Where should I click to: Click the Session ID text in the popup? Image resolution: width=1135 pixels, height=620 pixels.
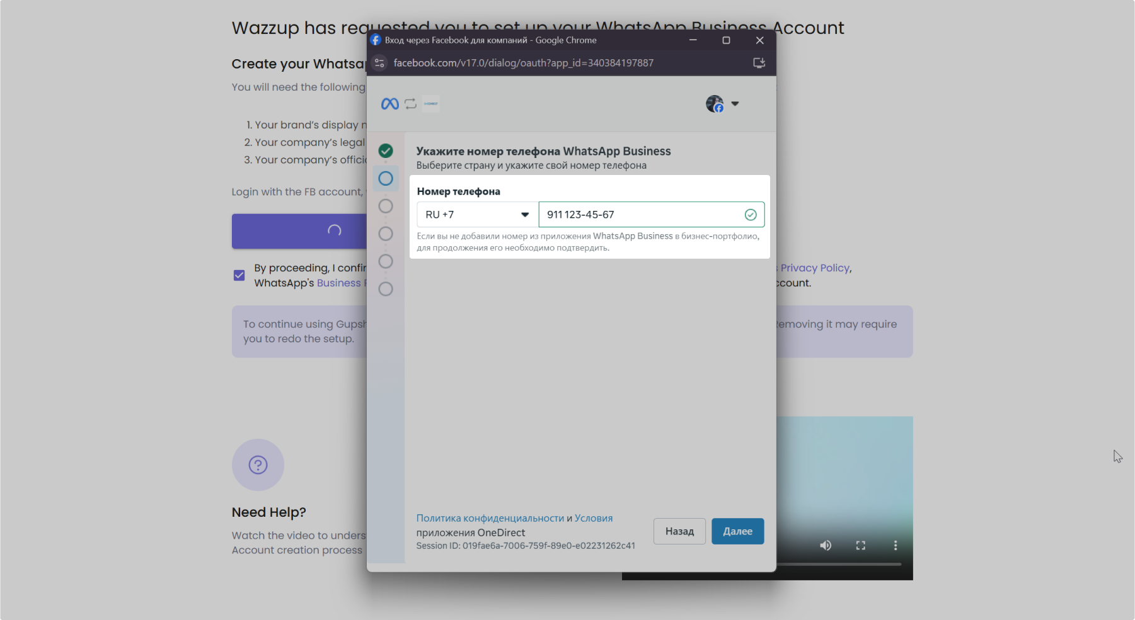[526, 546]
